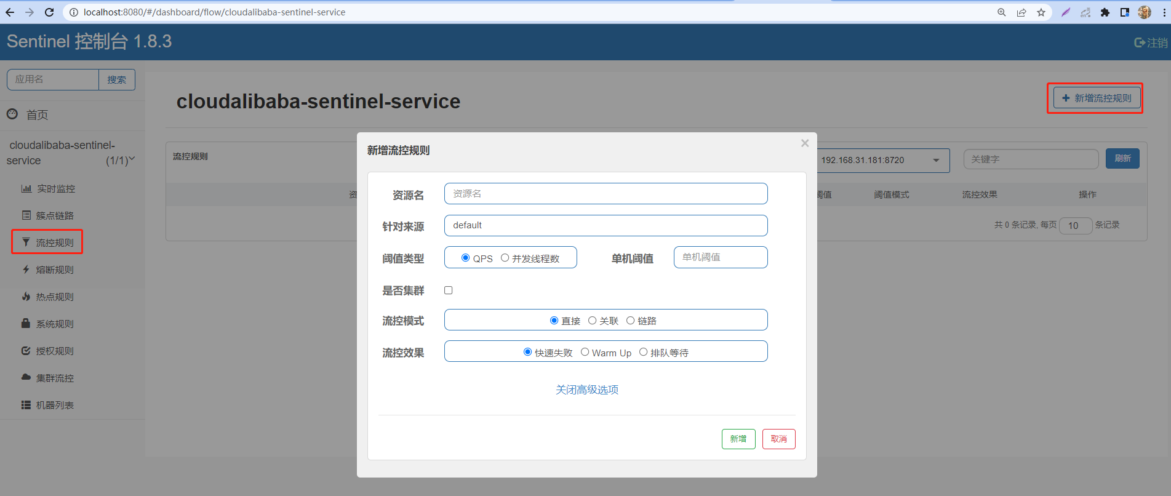Click the 流控规则 filter icon

pyautogui.click(x=26, y=242)
